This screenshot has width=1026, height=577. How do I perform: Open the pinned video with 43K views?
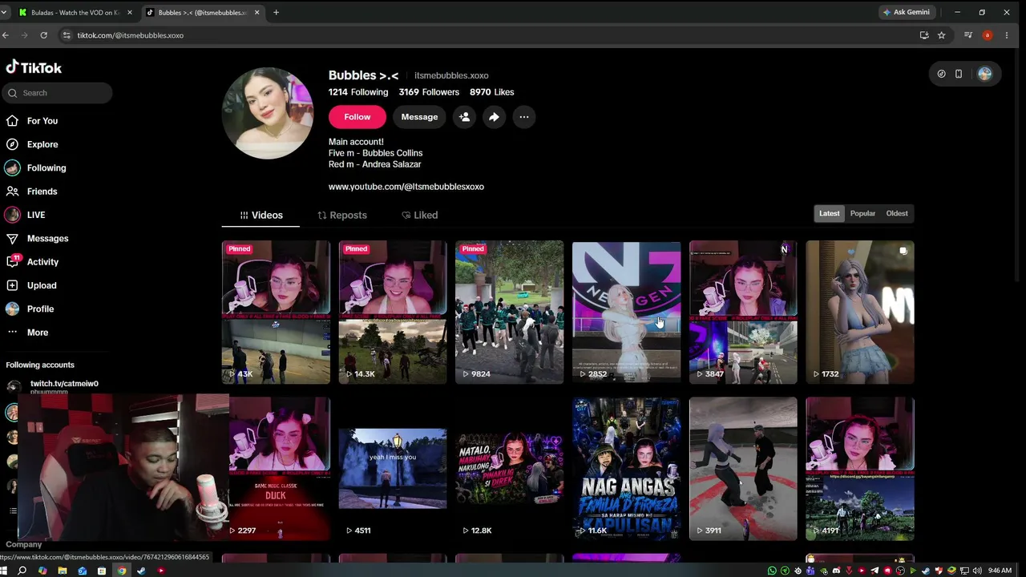pos(276,313)
